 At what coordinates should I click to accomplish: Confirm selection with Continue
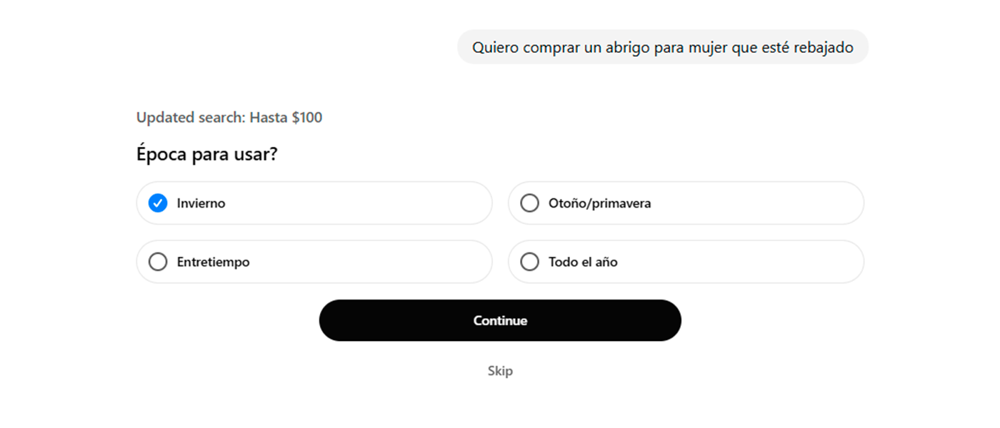500,320
